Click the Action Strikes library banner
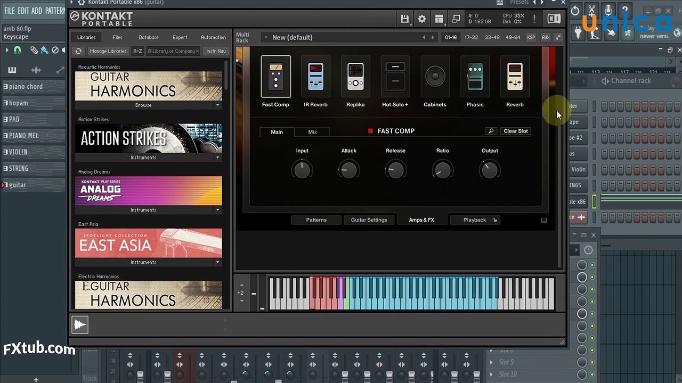The height and width of the screenshot is (383, 682). tap(149, 138)
